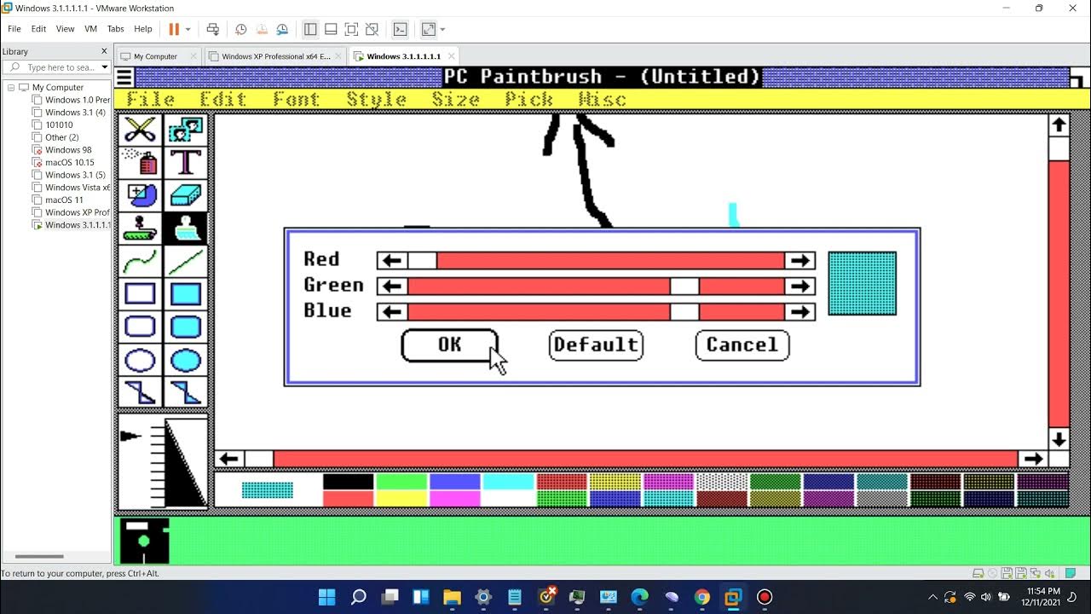Open Windows Start button on taskbar
1091x614 pixels.
pos(326,597)
